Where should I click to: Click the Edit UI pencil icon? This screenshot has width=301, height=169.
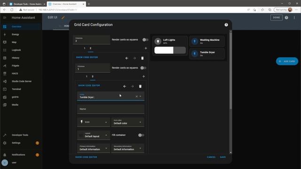point(63,18)
